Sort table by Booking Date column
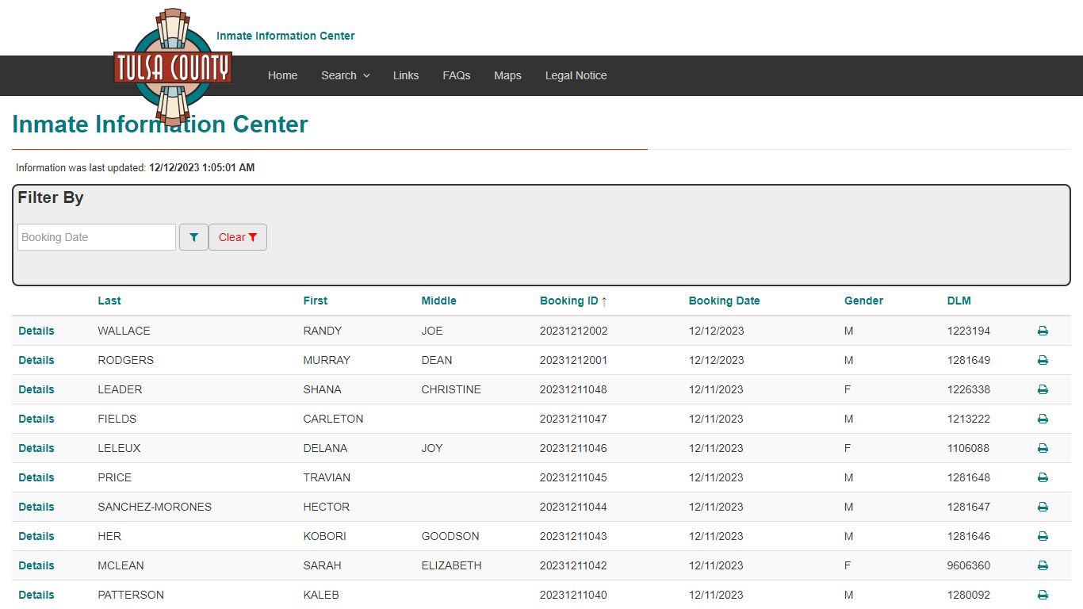The height and width of the screenshot is (609, 1083). [724, 301]
